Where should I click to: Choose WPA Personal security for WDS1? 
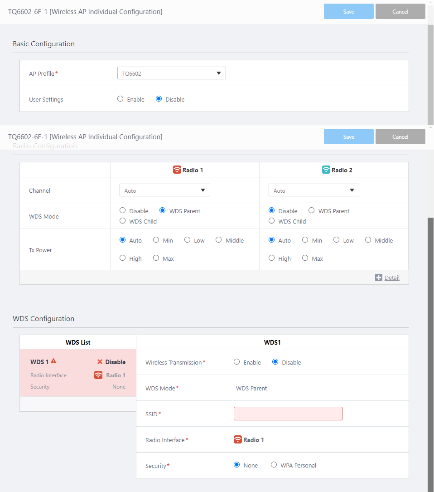[274, 465]
